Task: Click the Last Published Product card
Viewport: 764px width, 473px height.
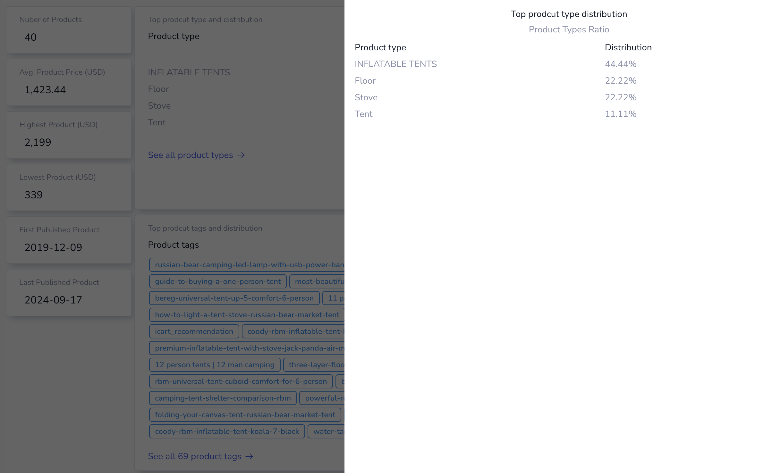Action: pyautogui.click(x=69, y=293)
